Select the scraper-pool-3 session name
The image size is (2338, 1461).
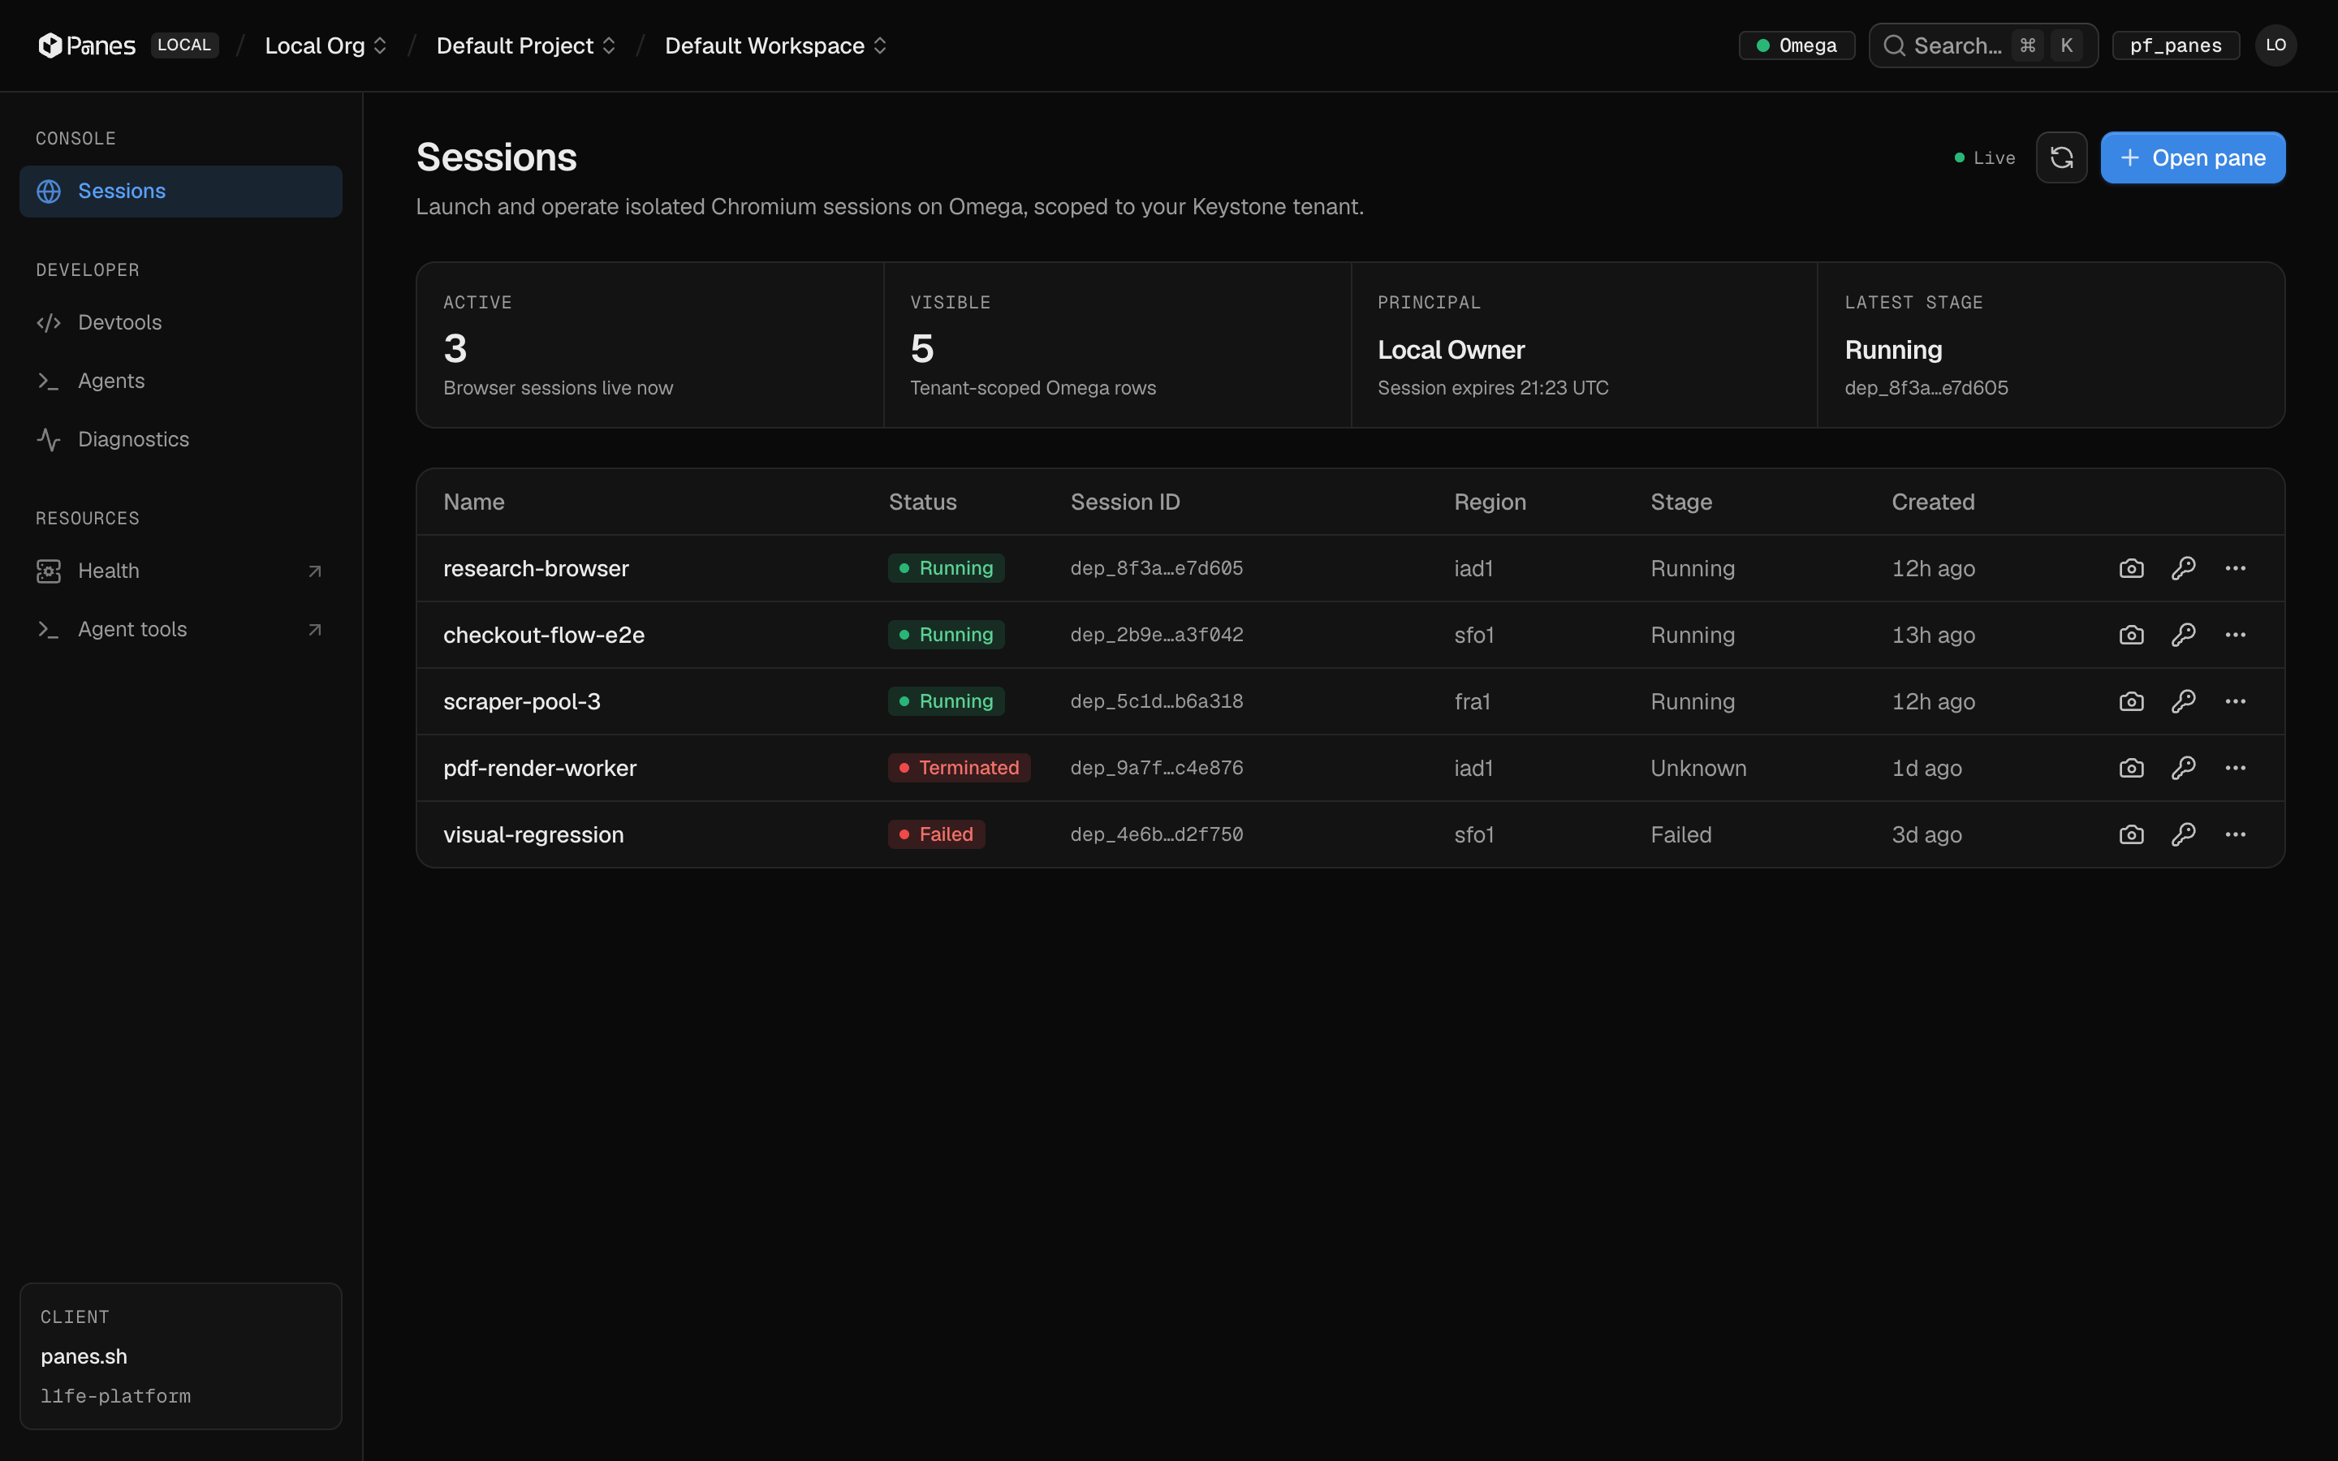(522, 701)
